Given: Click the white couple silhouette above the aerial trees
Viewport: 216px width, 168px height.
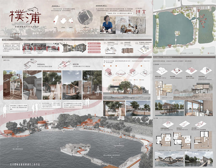Looking at the screenshot, I should pos(87,102).
